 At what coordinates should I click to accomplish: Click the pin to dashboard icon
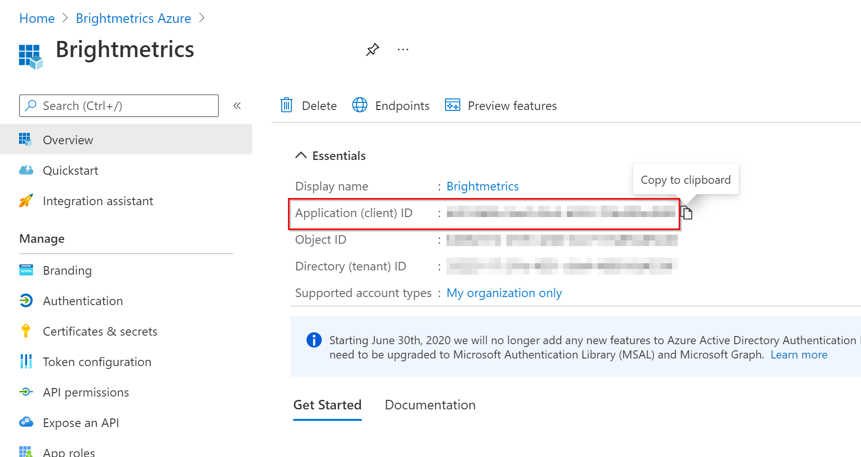tap(372, 50)
